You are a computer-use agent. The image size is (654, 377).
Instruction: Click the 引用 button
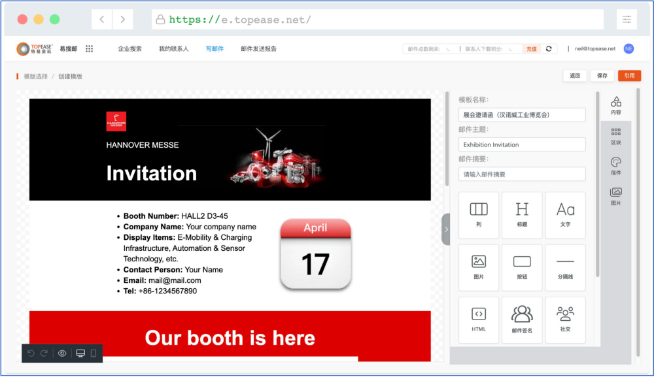[629, 75]
